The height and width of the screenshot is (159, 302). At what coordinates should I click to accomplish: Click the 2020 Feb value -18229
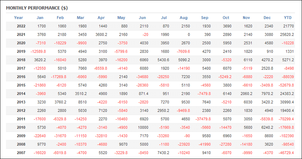(60, 43)
